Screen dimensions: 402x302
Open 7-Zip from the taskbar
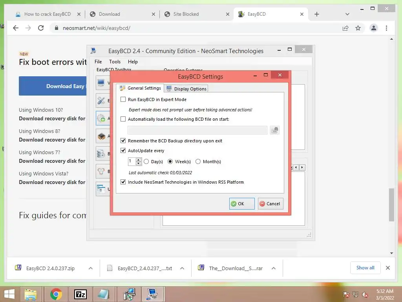(x=80, y=294)
